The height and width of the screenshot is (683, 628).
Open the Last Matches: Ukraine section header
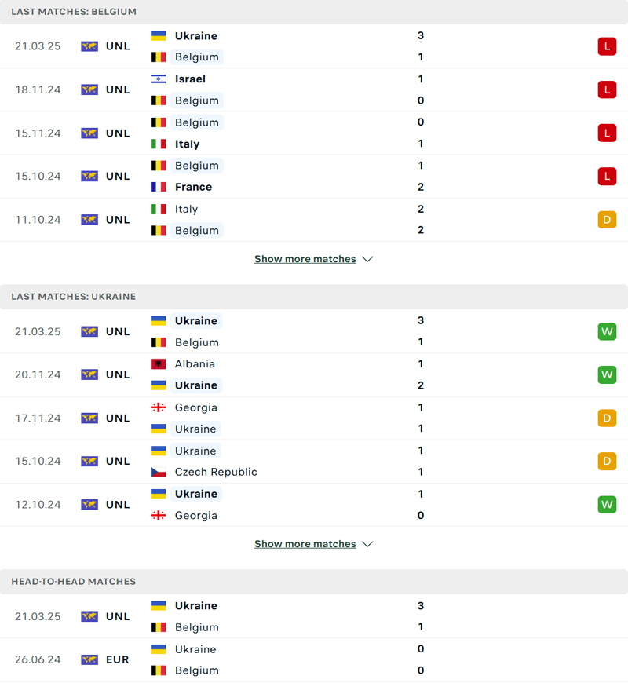pos(74,297)
